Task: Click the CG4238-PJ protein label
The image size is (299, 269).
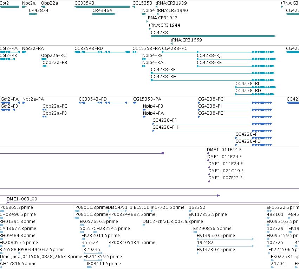Action: 210,106
